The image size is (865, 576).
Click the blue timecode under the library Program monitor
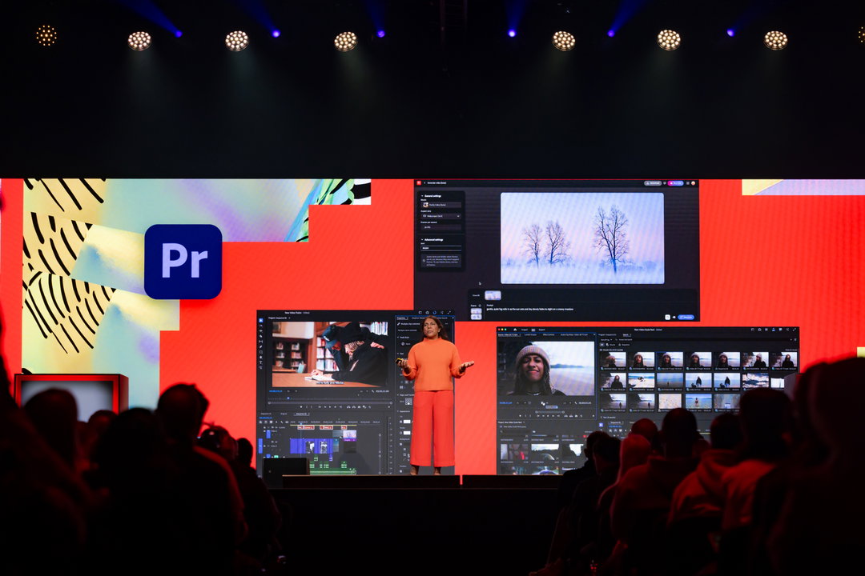click(276, 391)
